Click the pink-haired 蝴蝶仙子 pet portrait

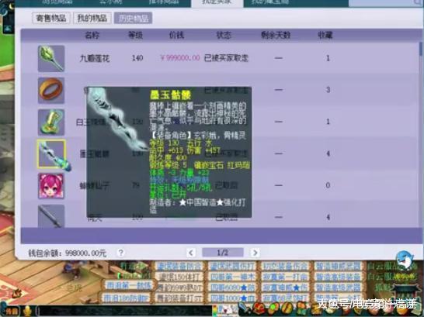pos(51,186)
